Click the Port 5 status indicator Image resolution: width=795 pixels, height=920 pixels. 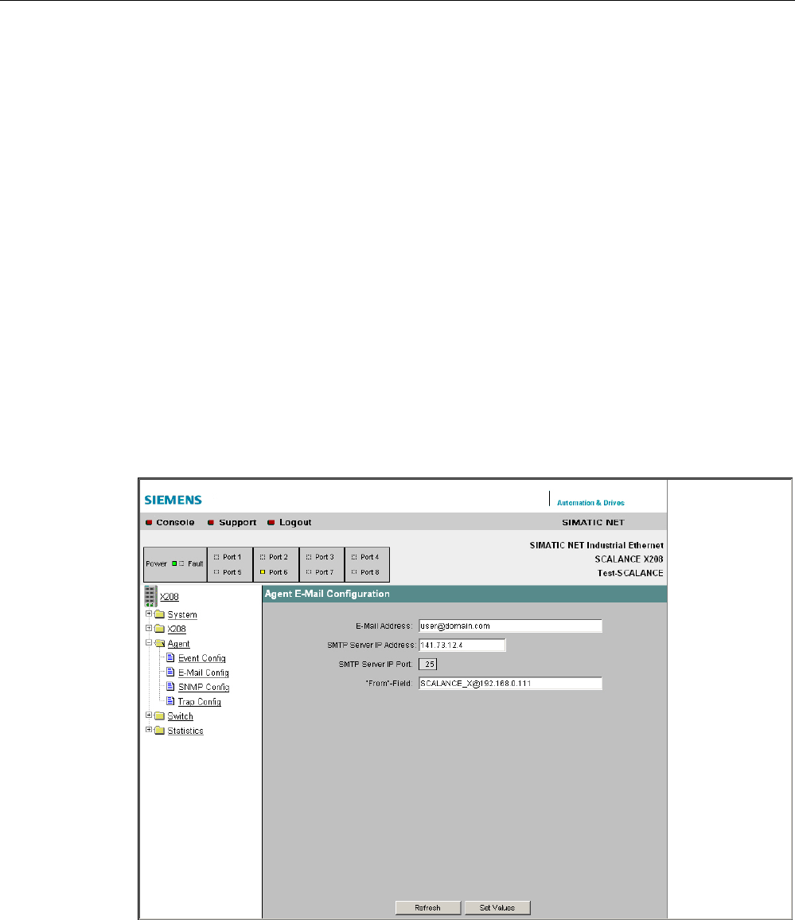[x=216, y=572]
